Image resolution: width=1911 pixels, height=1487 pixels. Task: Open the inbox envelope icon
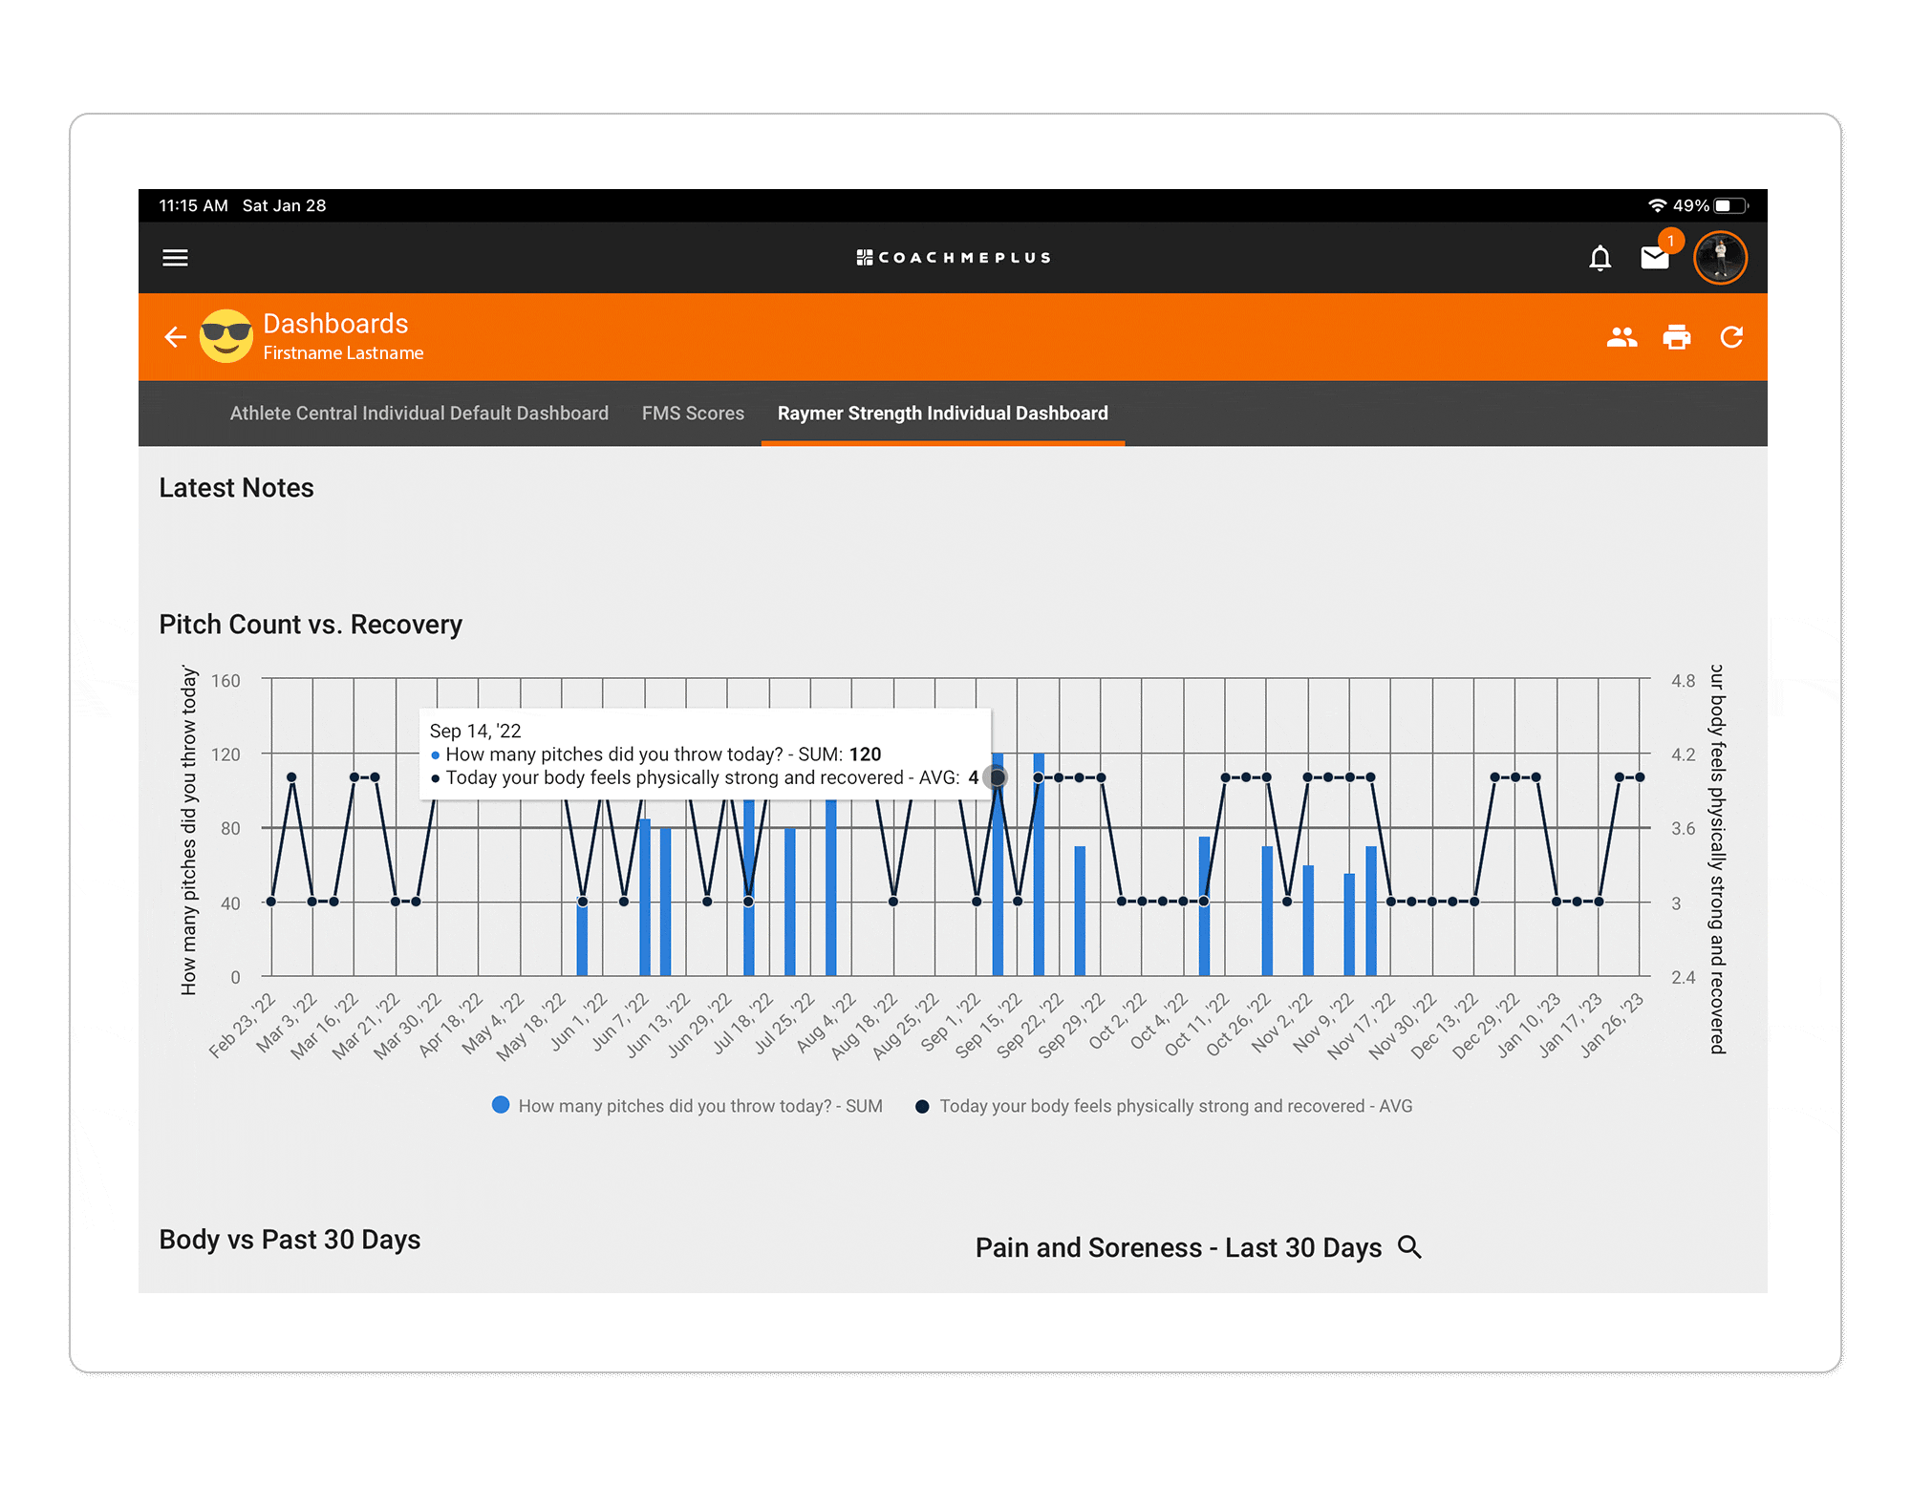pyautogui.click(x=1656, y=258)
